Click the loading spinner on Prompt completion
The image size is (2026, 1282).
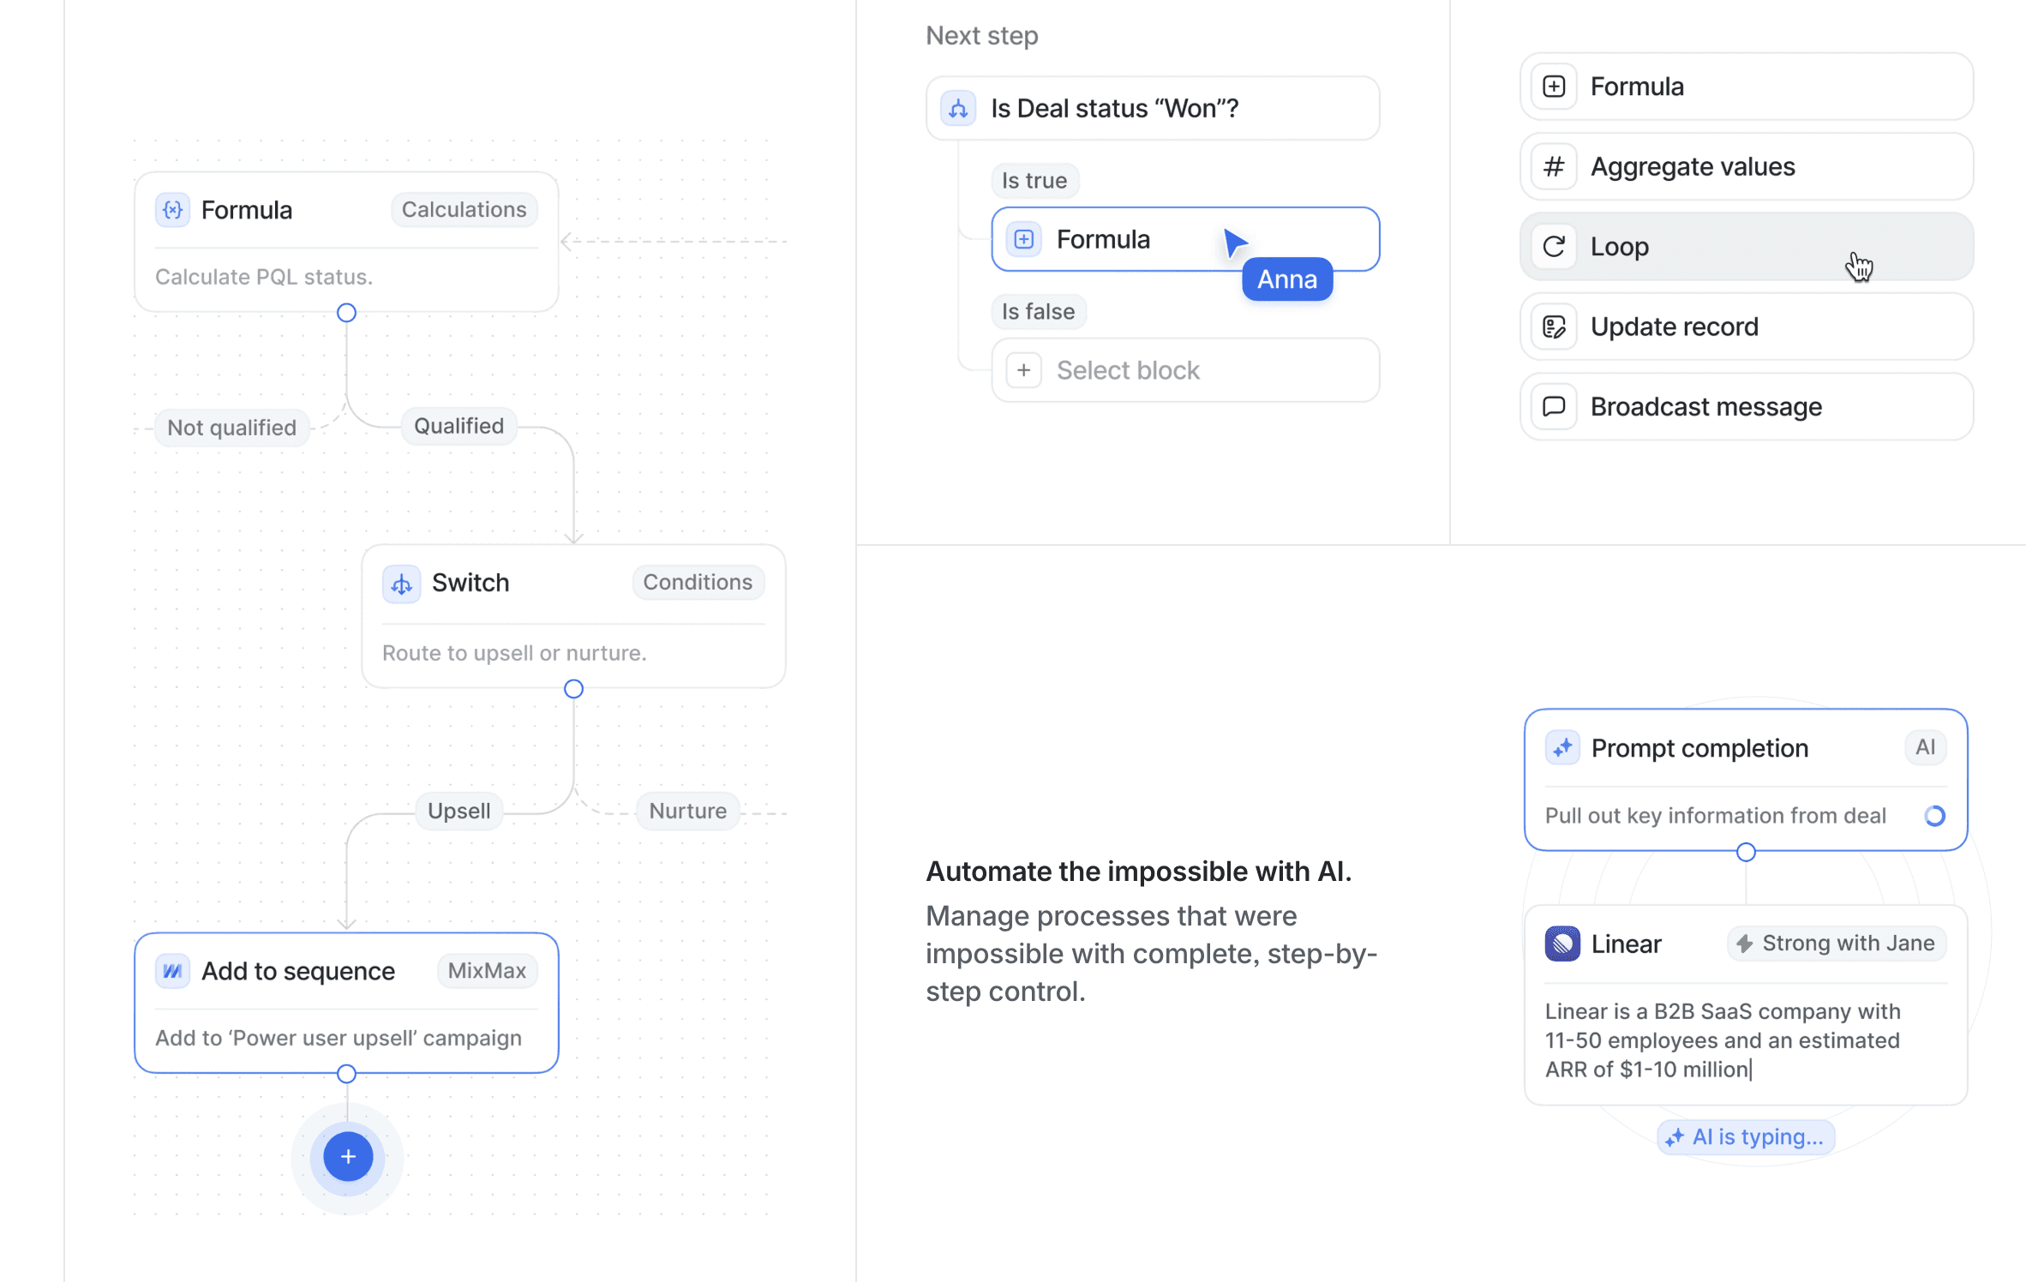(x=1934, y=816)
